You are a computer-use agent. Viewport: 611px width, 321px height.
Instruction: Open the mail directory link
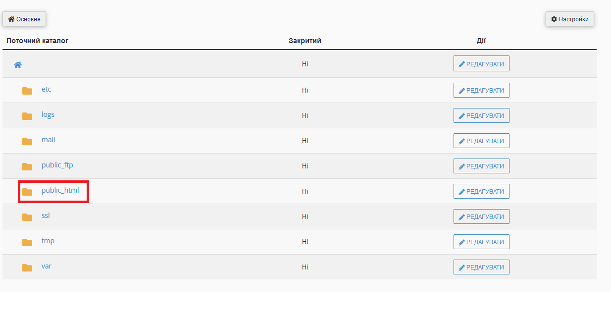pos(48,140)
